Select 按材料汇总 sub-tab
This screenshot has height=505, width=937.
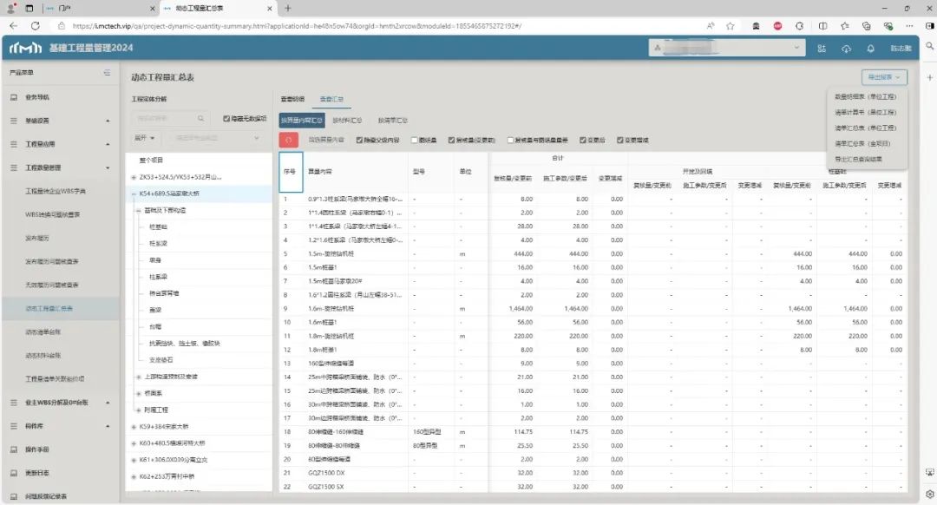[347, 120]
